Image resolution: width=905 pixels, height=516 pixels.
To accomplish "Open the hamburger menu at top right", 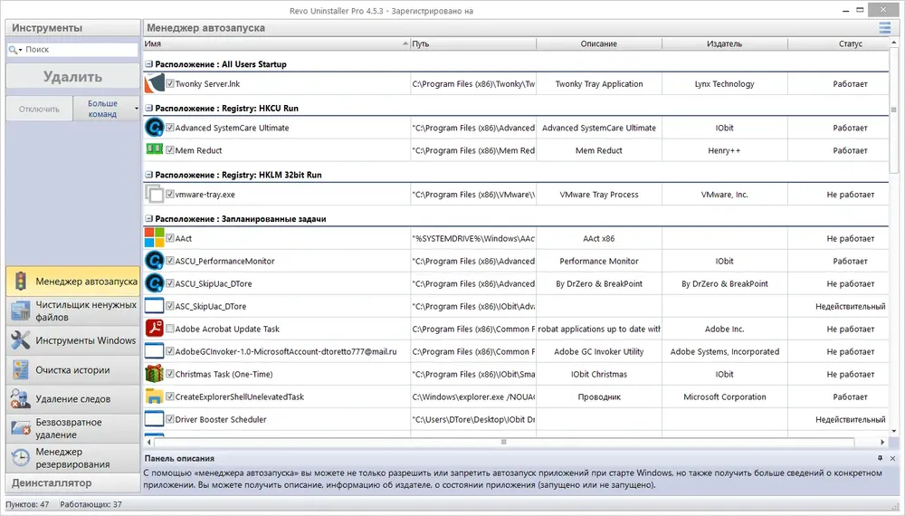I will click(x=884, y=28).
